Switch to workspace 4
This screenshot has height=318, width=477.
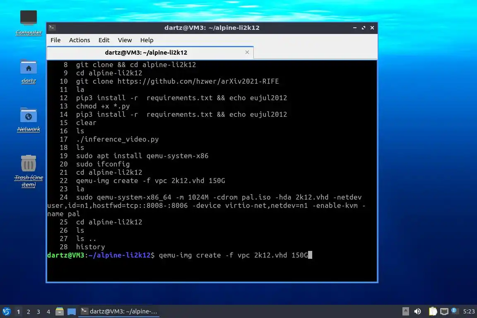point(48,312)
